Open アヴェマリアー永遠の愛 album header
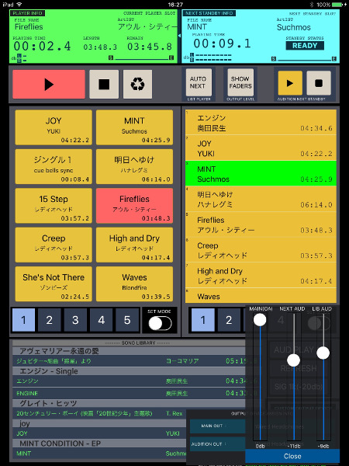Screen dimensions: 349x466 coord(129,351)
